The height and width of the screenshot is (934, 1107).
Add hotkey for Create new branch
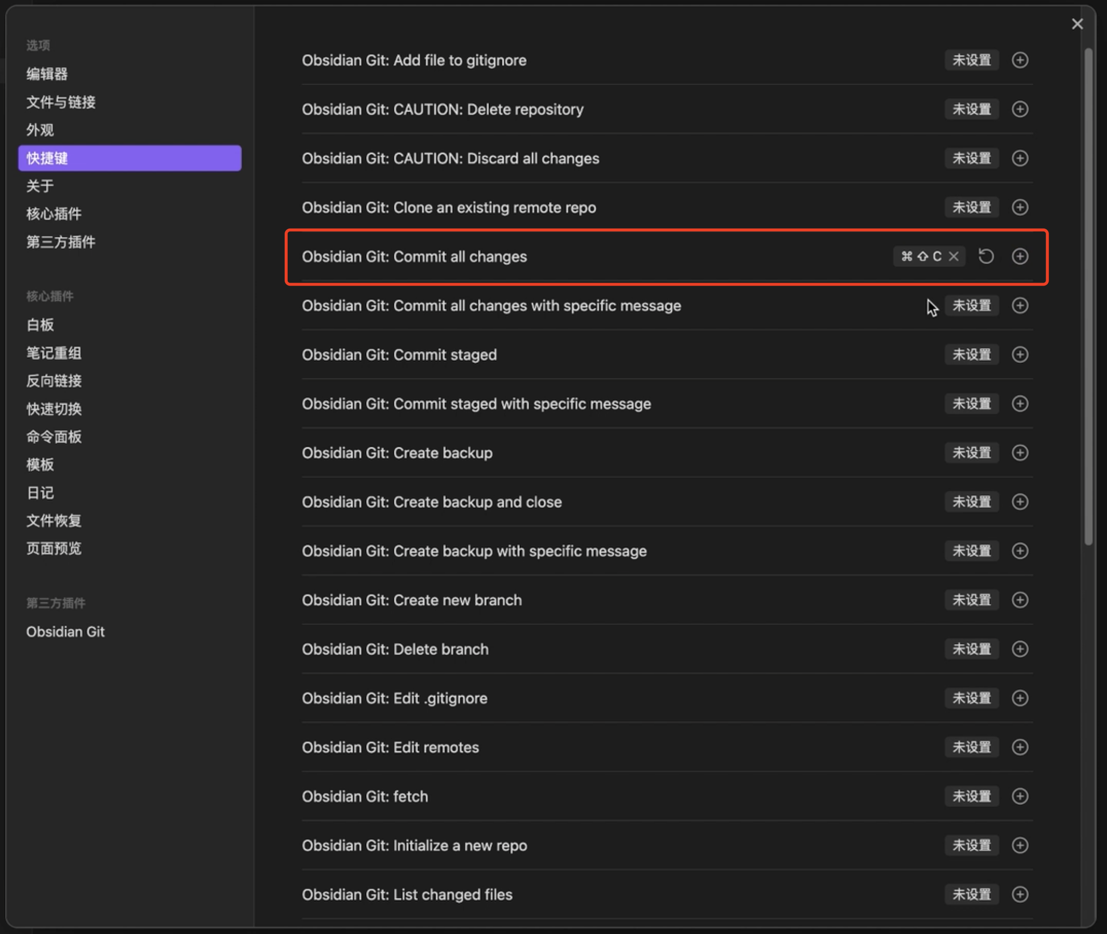click(1020, 600)
